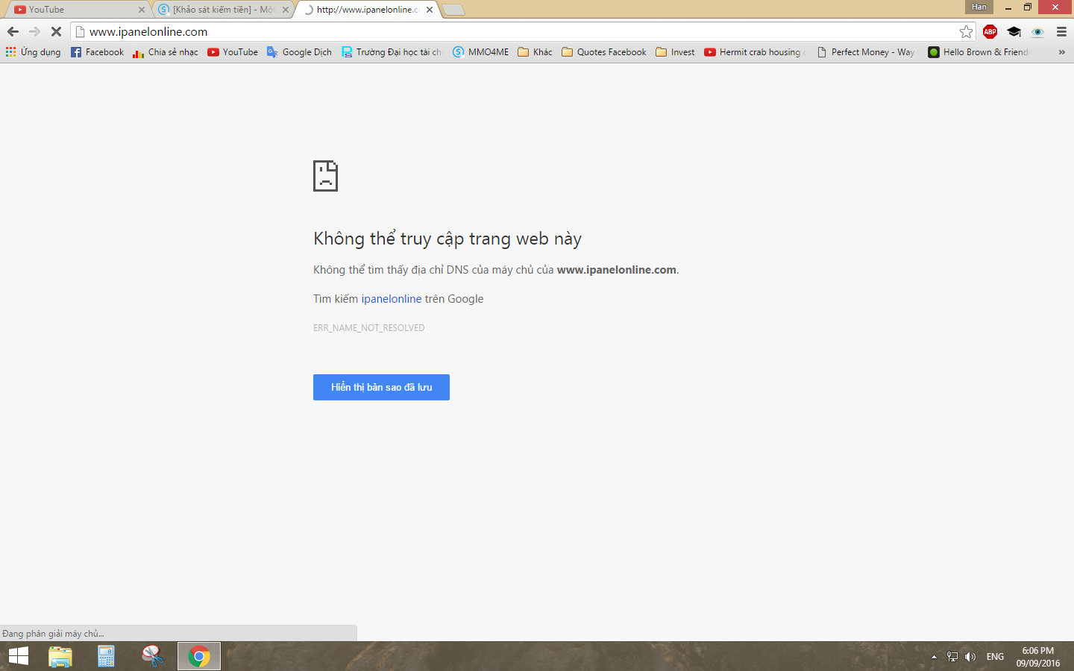Close the Khảo sát kiếm tiền tab
1074x671 pixels.
tap(286, 10)
